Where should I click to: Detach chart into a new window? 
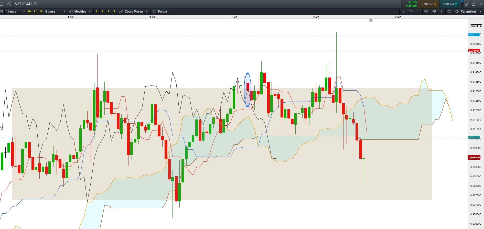point(474,4)
